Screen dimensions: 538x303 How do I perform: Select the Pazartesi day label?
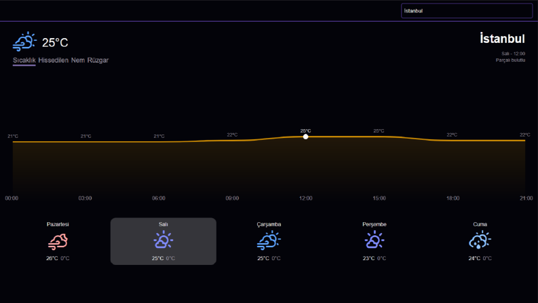pyautogui.click(x=58, y=224)
